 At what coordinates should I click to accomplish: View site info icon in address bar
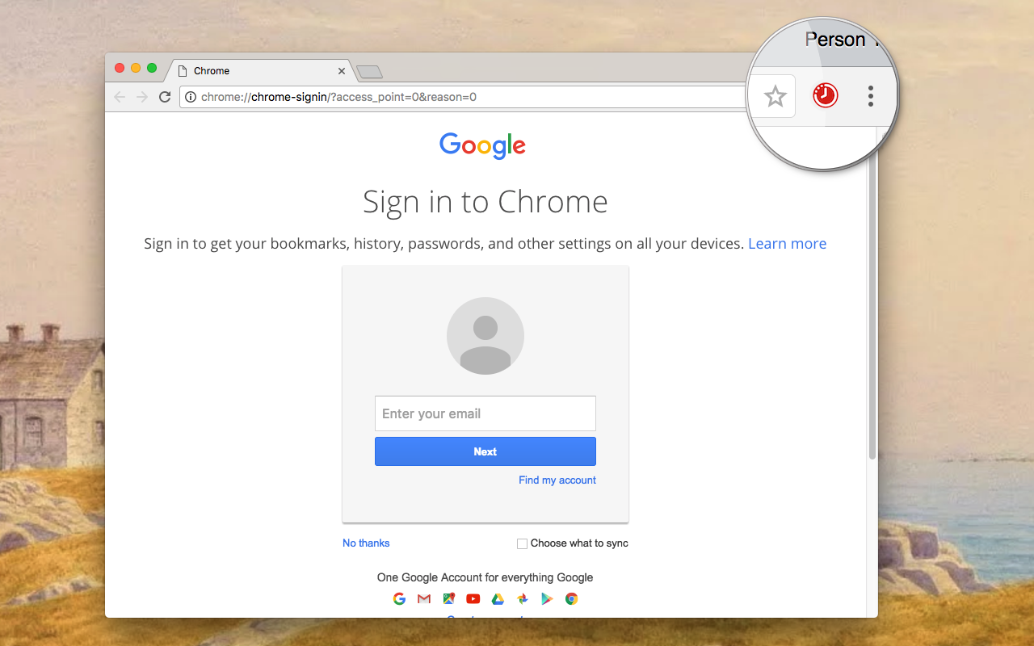191,97
